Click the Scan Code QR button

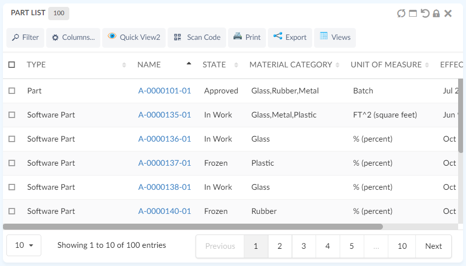coord(197,37)
